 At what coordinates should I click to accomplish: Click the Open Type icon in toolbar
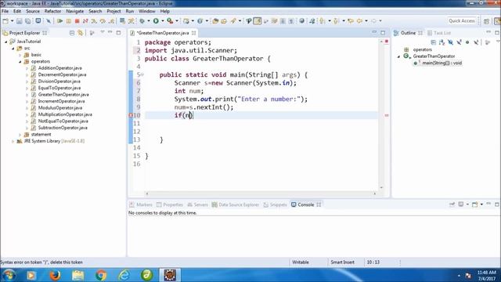pos(215,21)
